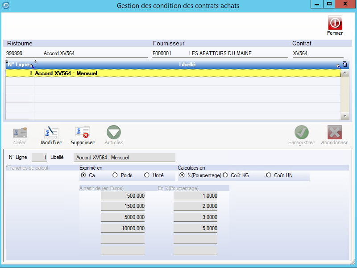357x268 pixels.
Task: Click the Créer new record icon
Action: 20,133
